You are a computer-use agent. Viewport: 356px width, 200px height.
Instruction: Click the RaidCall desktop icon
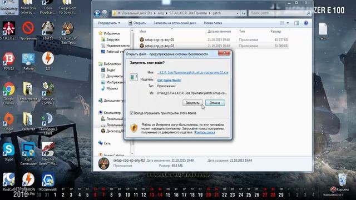pyautogui.click(x=9, y=182)
